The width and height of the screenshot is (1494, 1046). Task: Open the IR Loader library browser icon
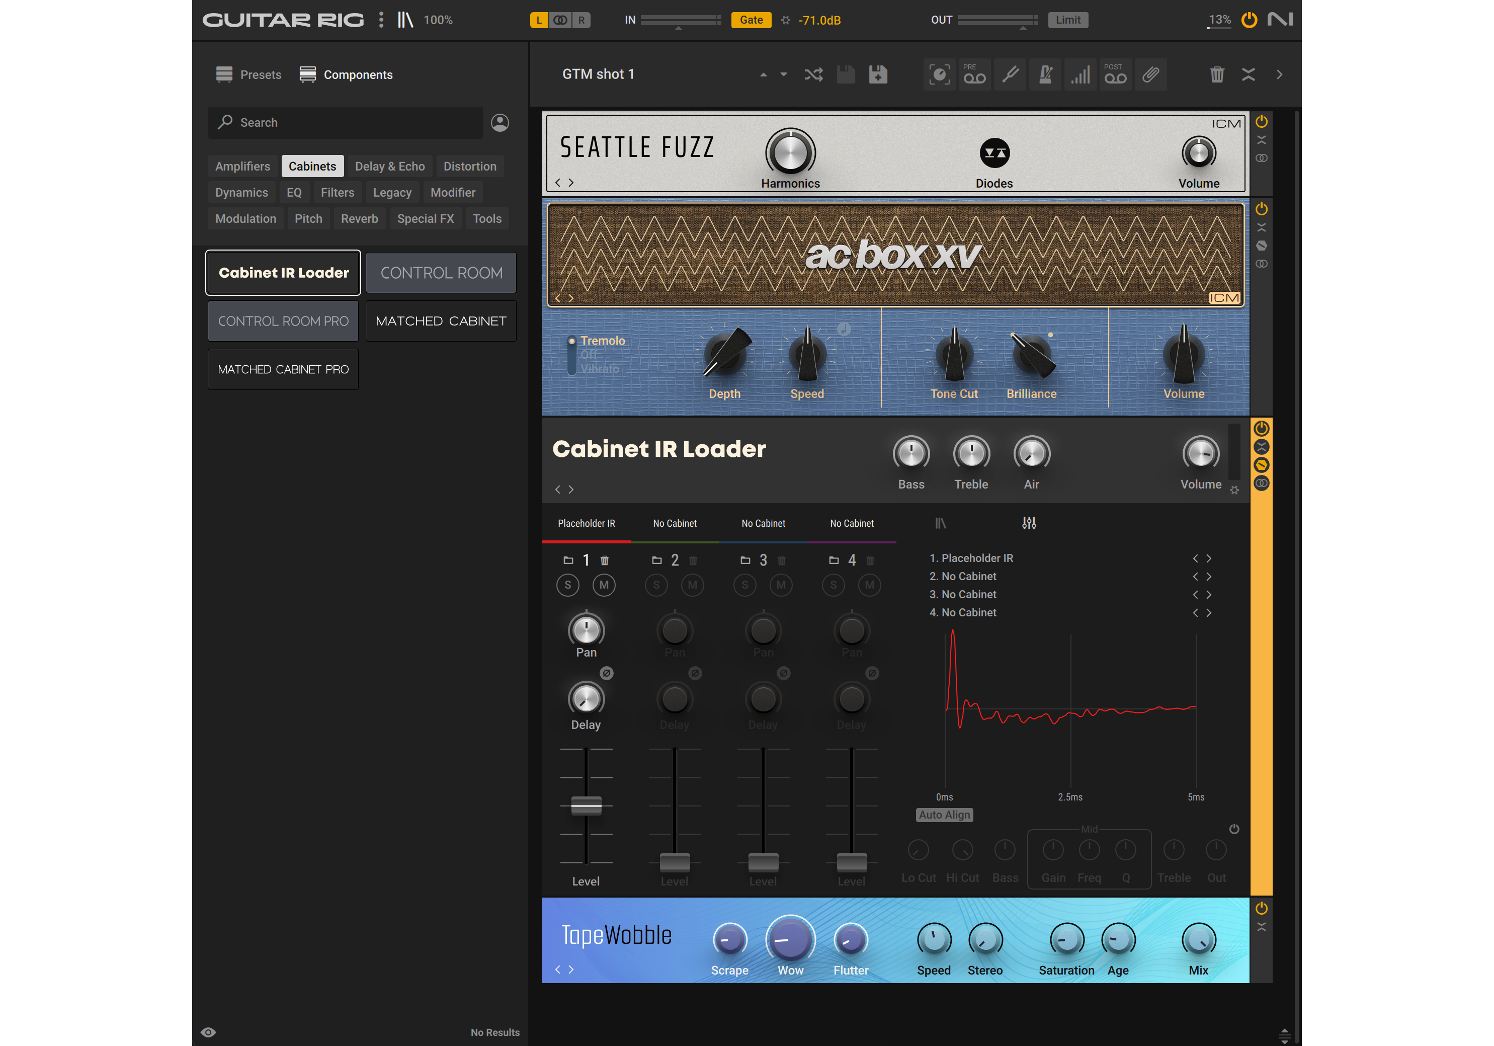tap(940, 523)
